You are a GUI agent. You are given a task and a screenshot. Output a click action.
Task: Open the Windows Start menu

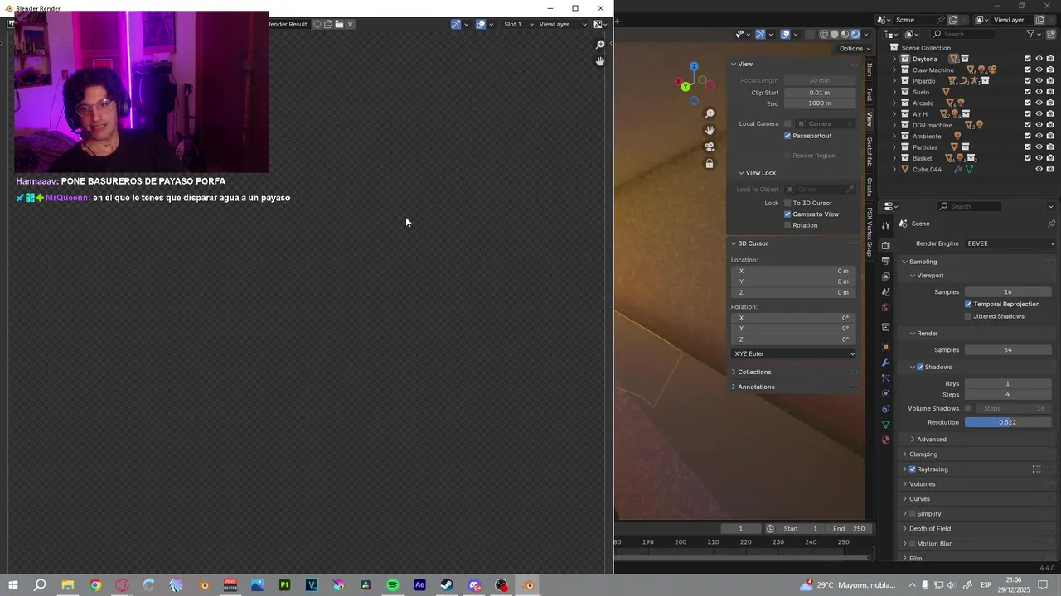[13, 585]
